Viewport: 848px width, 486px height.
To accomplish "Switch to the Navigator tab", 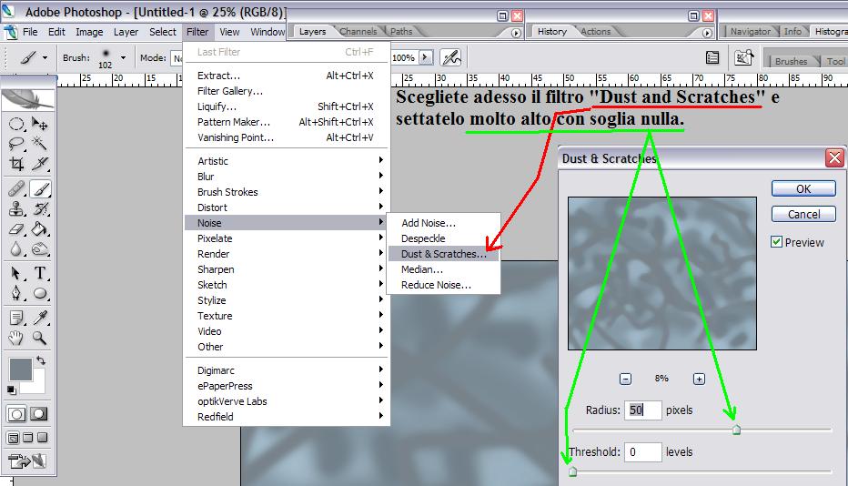I will (x=750, y=31).
